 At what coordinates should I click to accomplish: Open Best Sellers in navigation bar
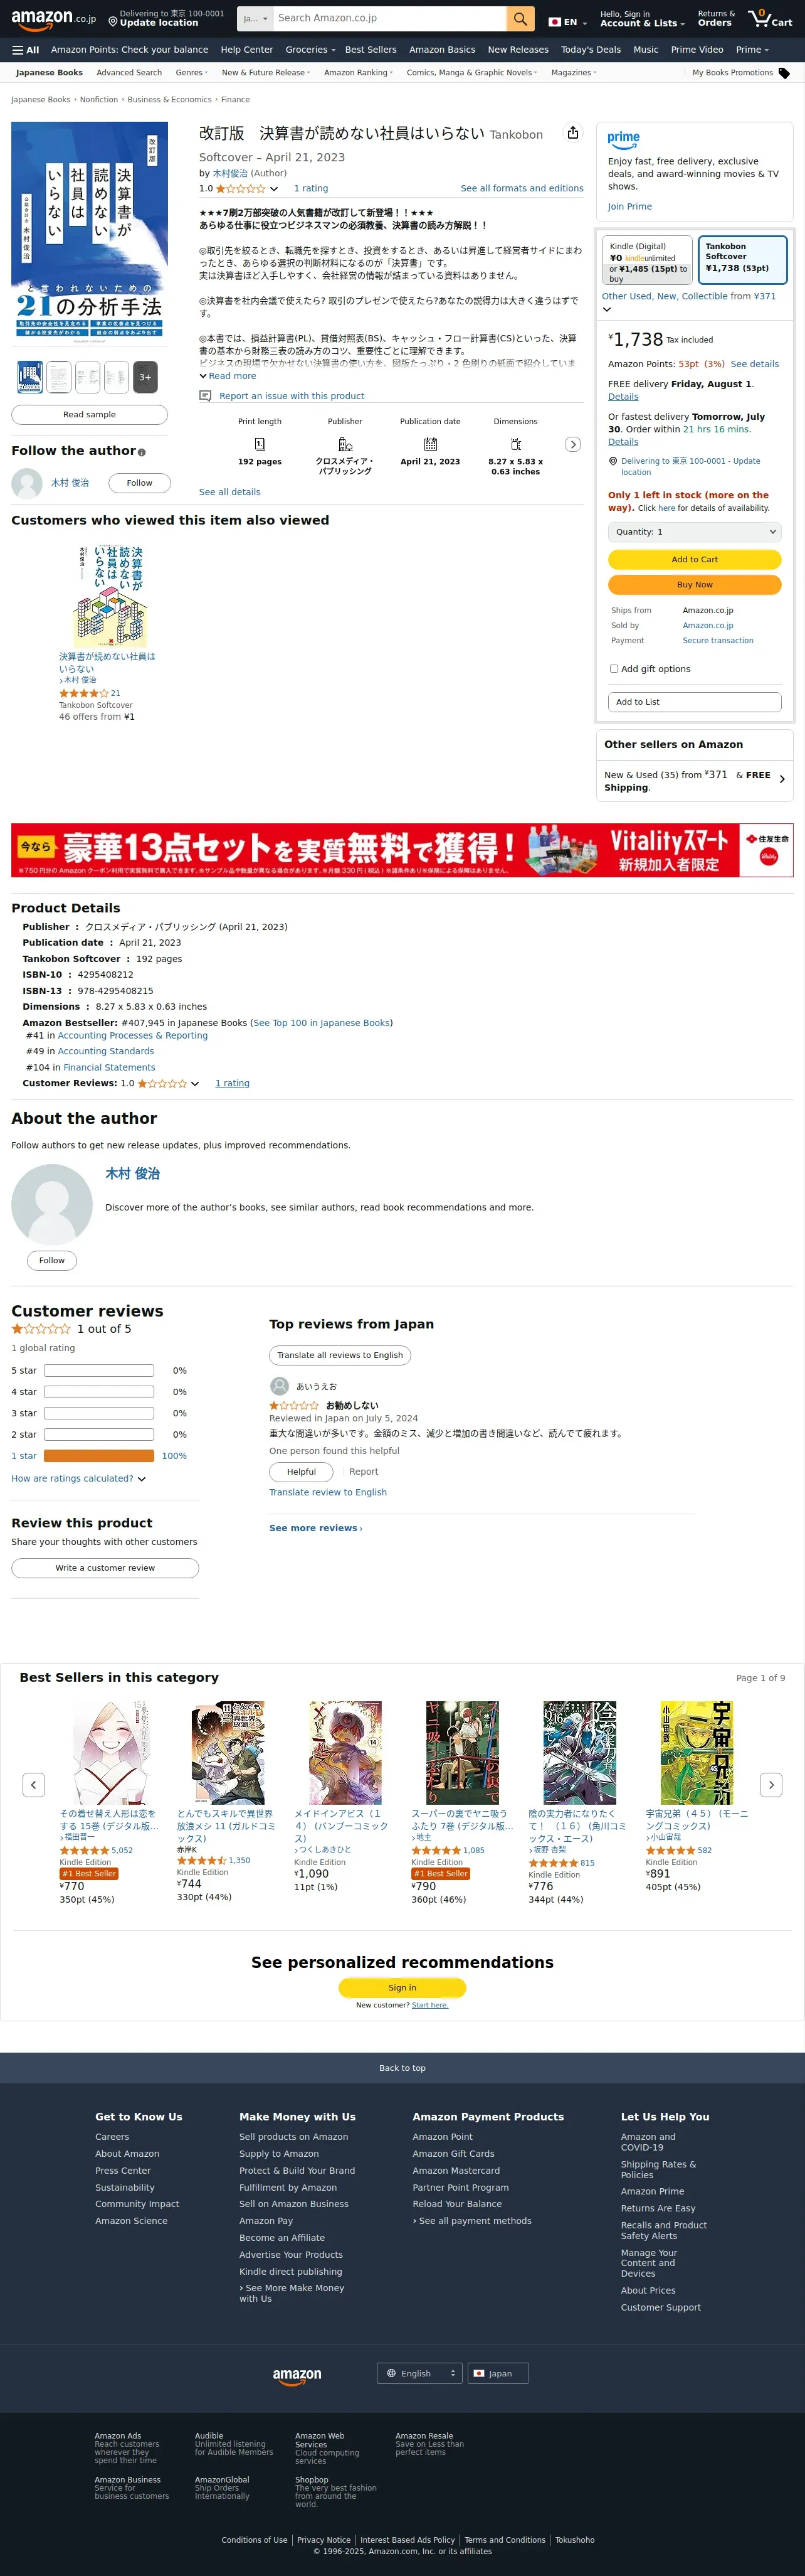(x=371, y=50)
